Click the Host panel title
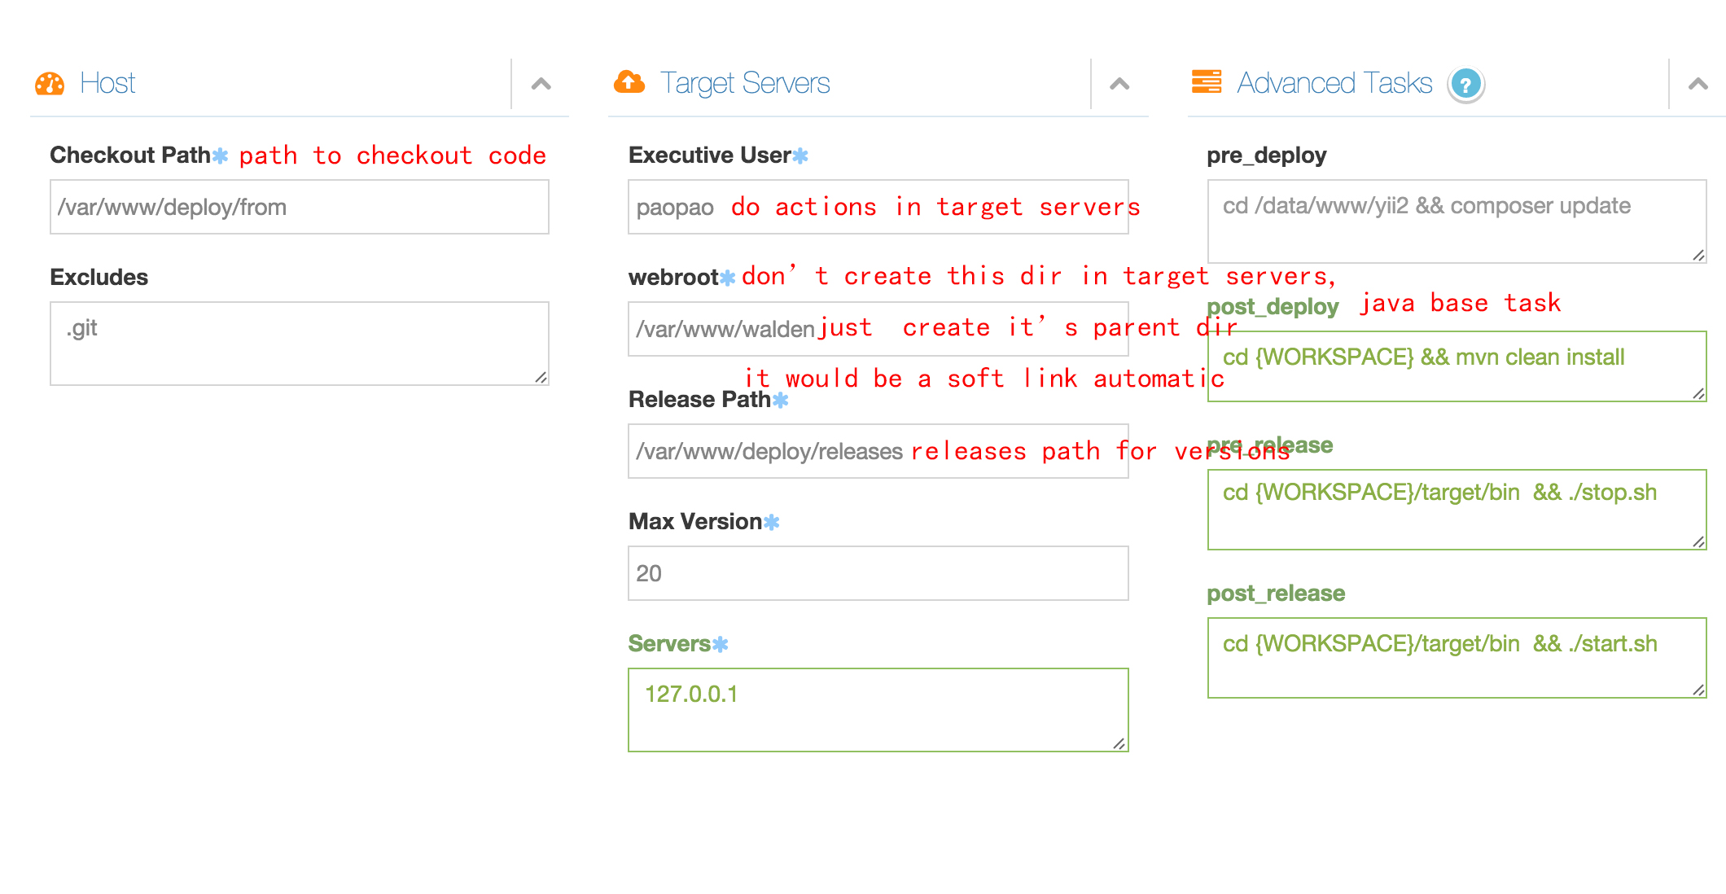 [107, 83]
